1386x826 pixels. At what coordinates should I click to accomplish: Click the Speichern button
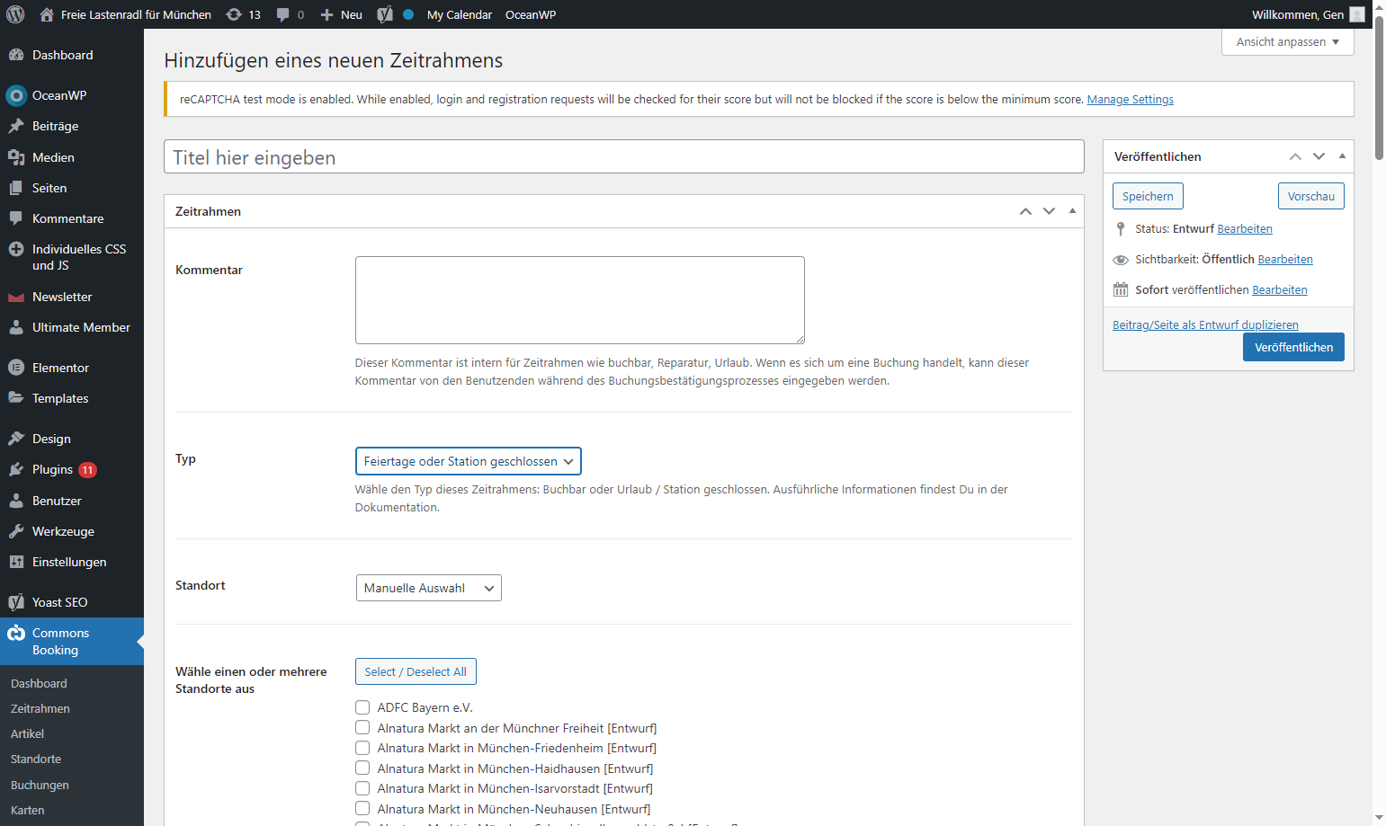tap(1148, 196)
